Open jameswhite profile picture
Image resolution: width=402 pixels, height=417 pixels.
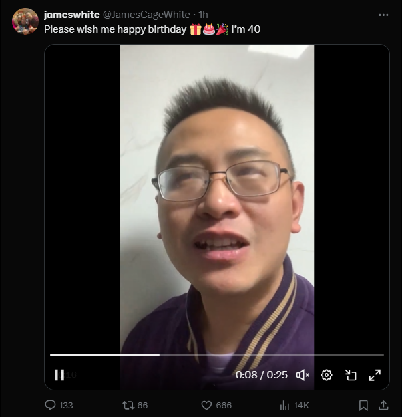(x=25, y=21)
